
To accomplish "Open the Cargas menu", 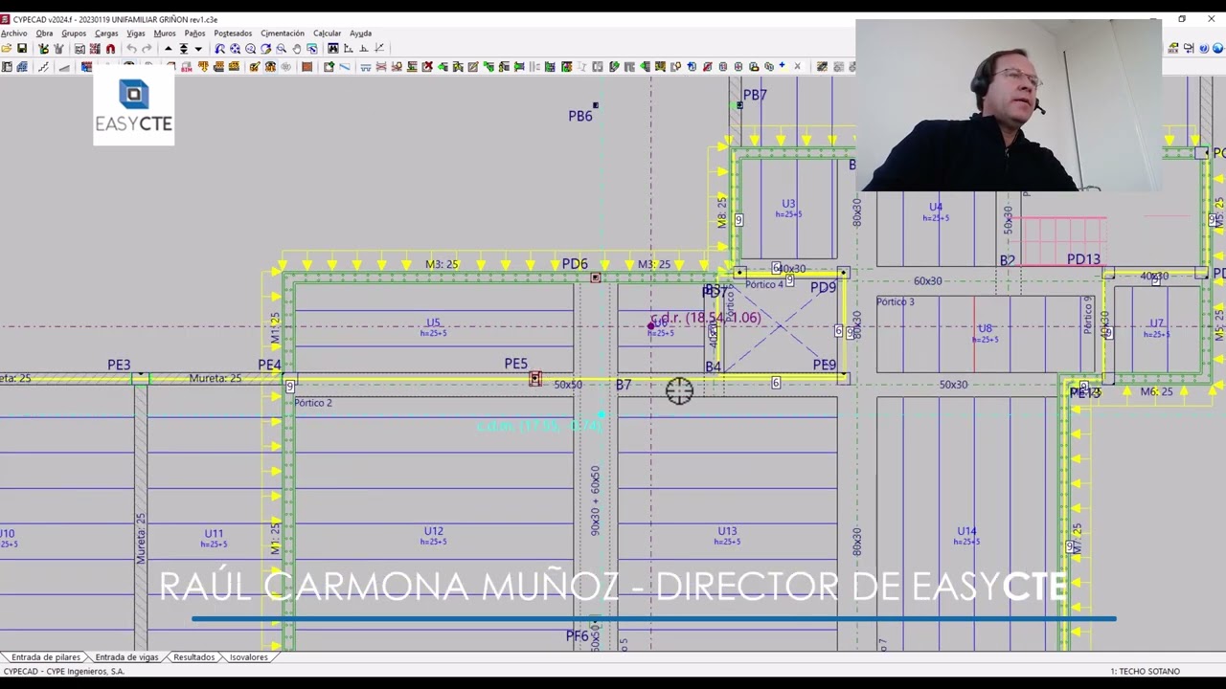I will (106, 33).
